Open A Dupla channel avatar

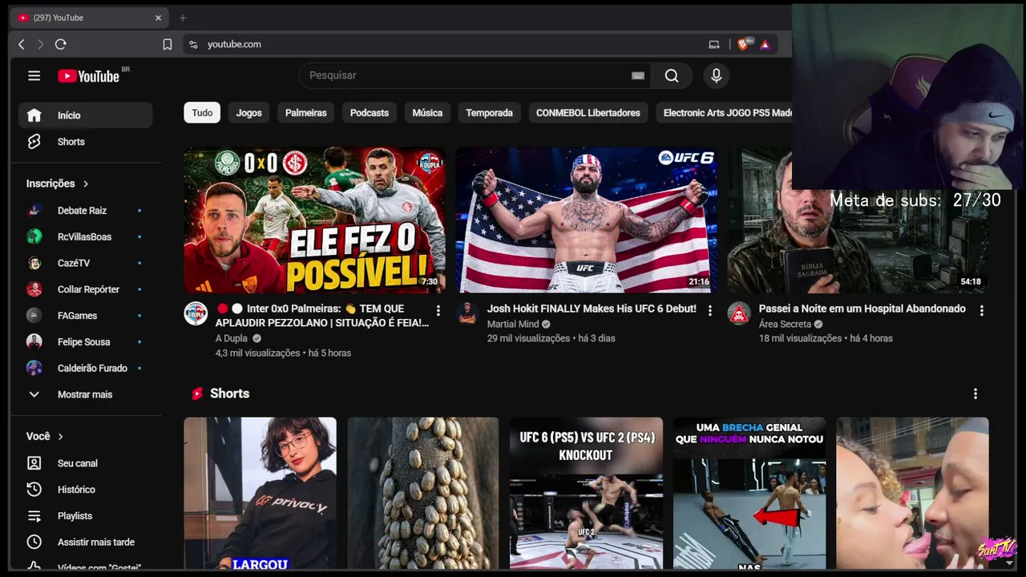click(x=196, y=313)
